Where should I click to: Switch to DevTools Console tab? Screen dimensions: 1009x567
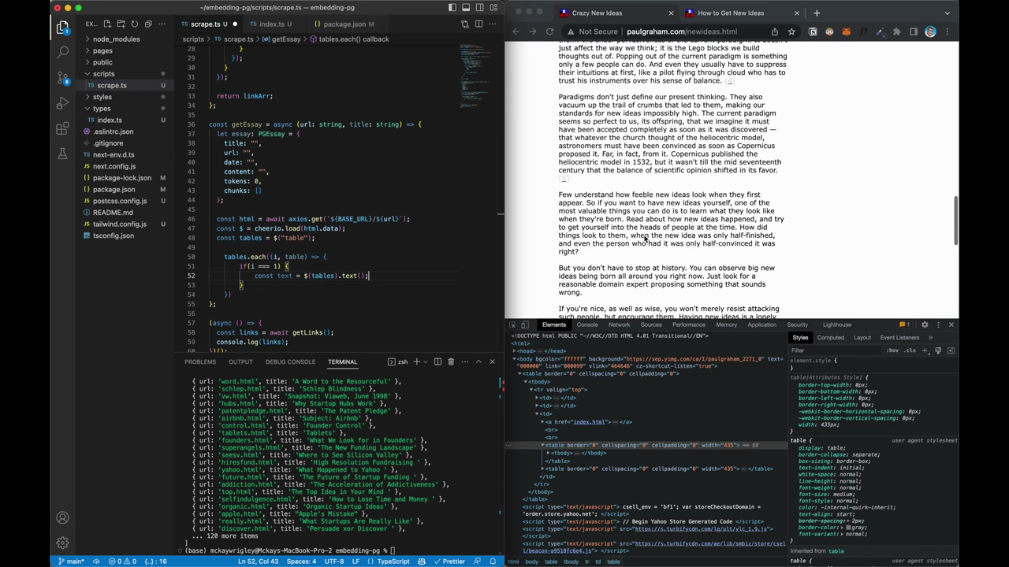[587, 324]
